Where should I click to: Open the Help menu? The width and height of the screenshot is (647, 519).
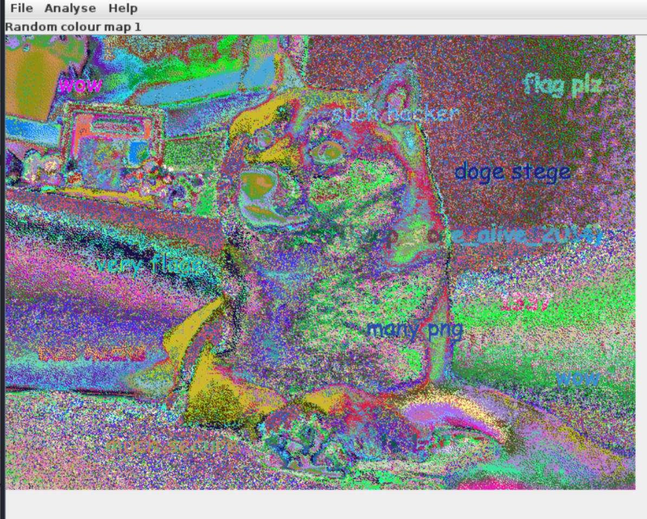coord(122,9)
